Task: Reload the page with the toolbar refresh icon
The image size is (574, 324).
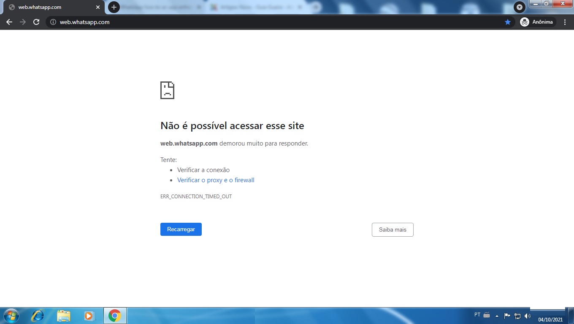Action: [x=36, y=22]
